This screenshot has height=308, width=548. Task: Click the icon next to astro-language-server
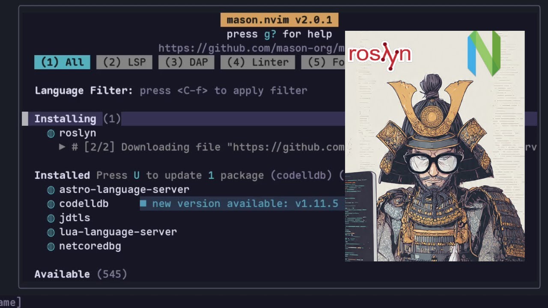(51, 190)
